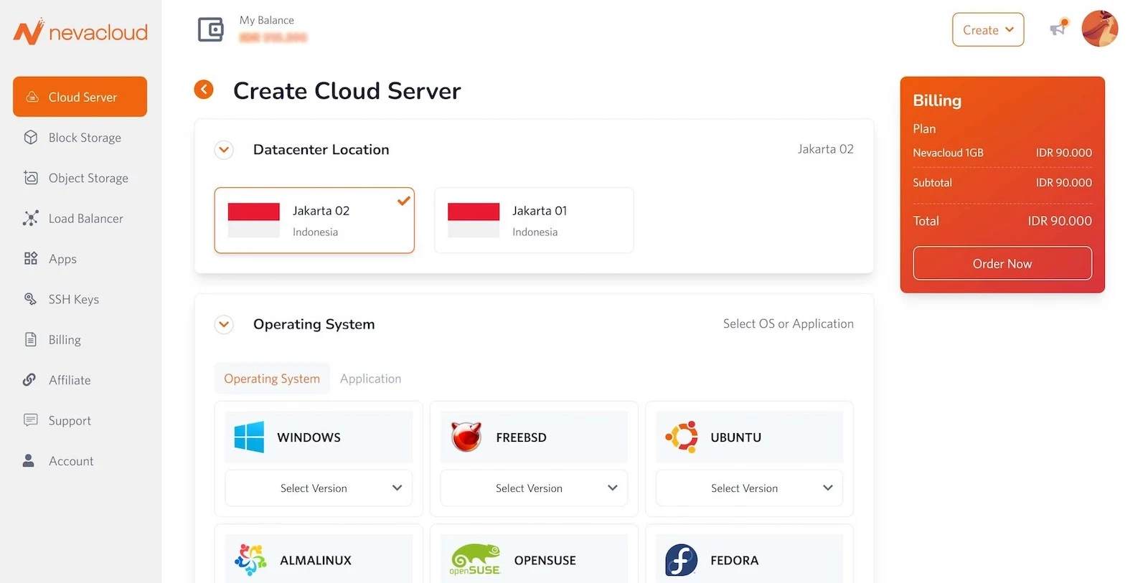The width and height of the screenshot is (1148, 583).
Task: Open Cloud Server in sidebar
Action: click(80, 97)
